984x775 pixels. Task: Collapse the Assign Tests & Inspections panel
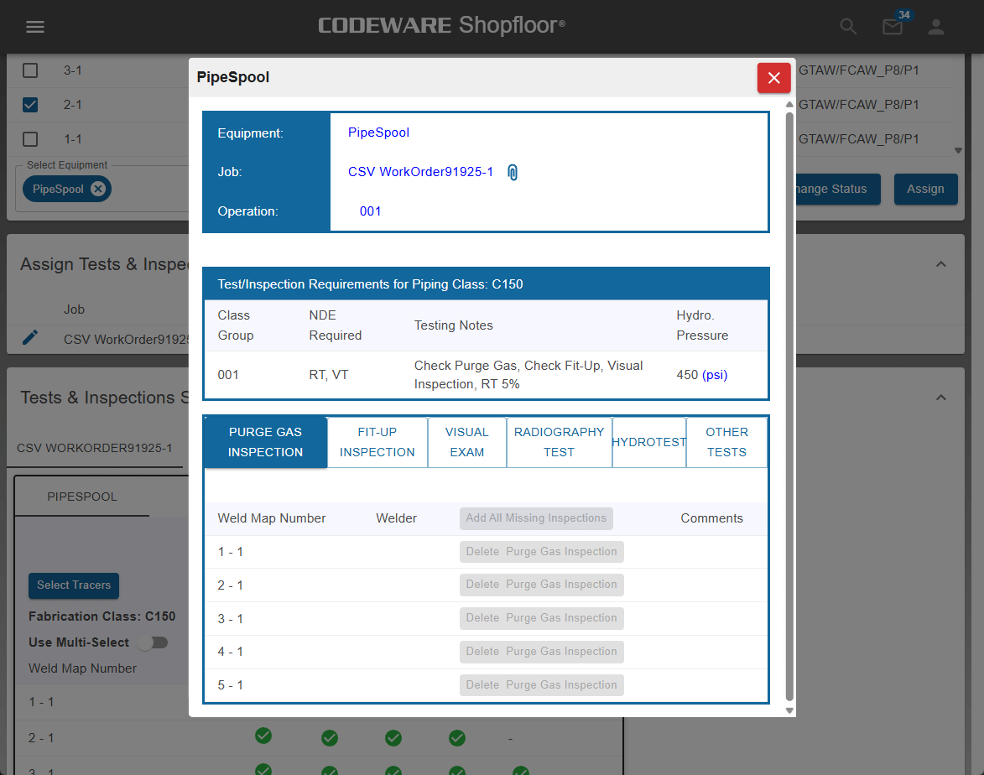click(x=940, y=264)
